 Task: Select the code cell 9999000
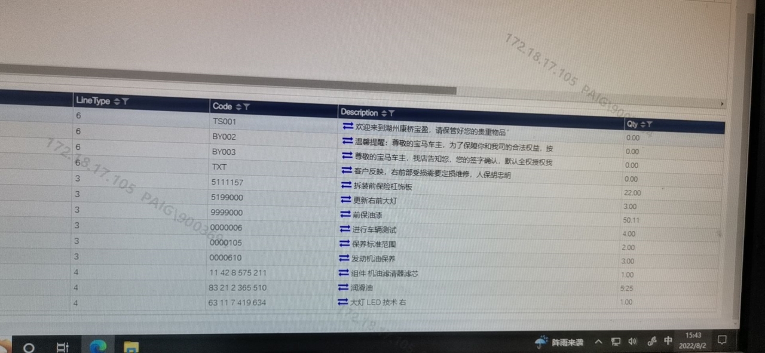click(226, 213)
